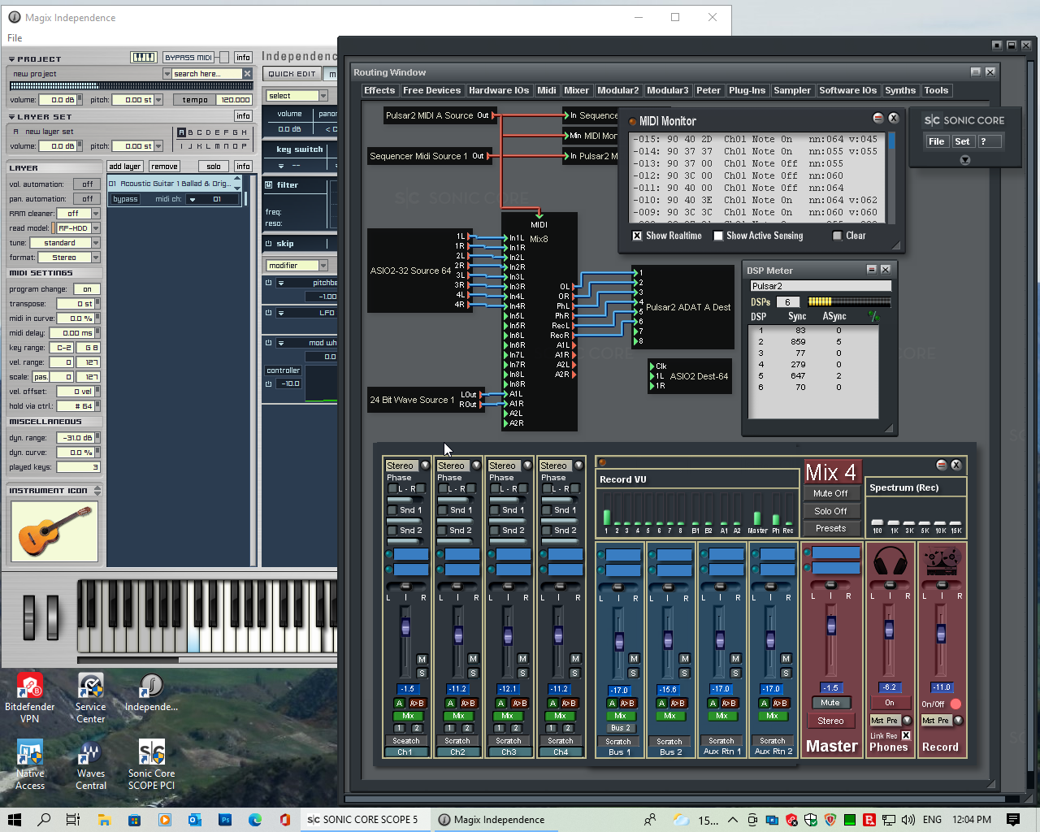The width and height of the screenshot is (1040, 832).
Task: Mute mixer channel Ch1 with M button
Action: click(x=422, y=659)
